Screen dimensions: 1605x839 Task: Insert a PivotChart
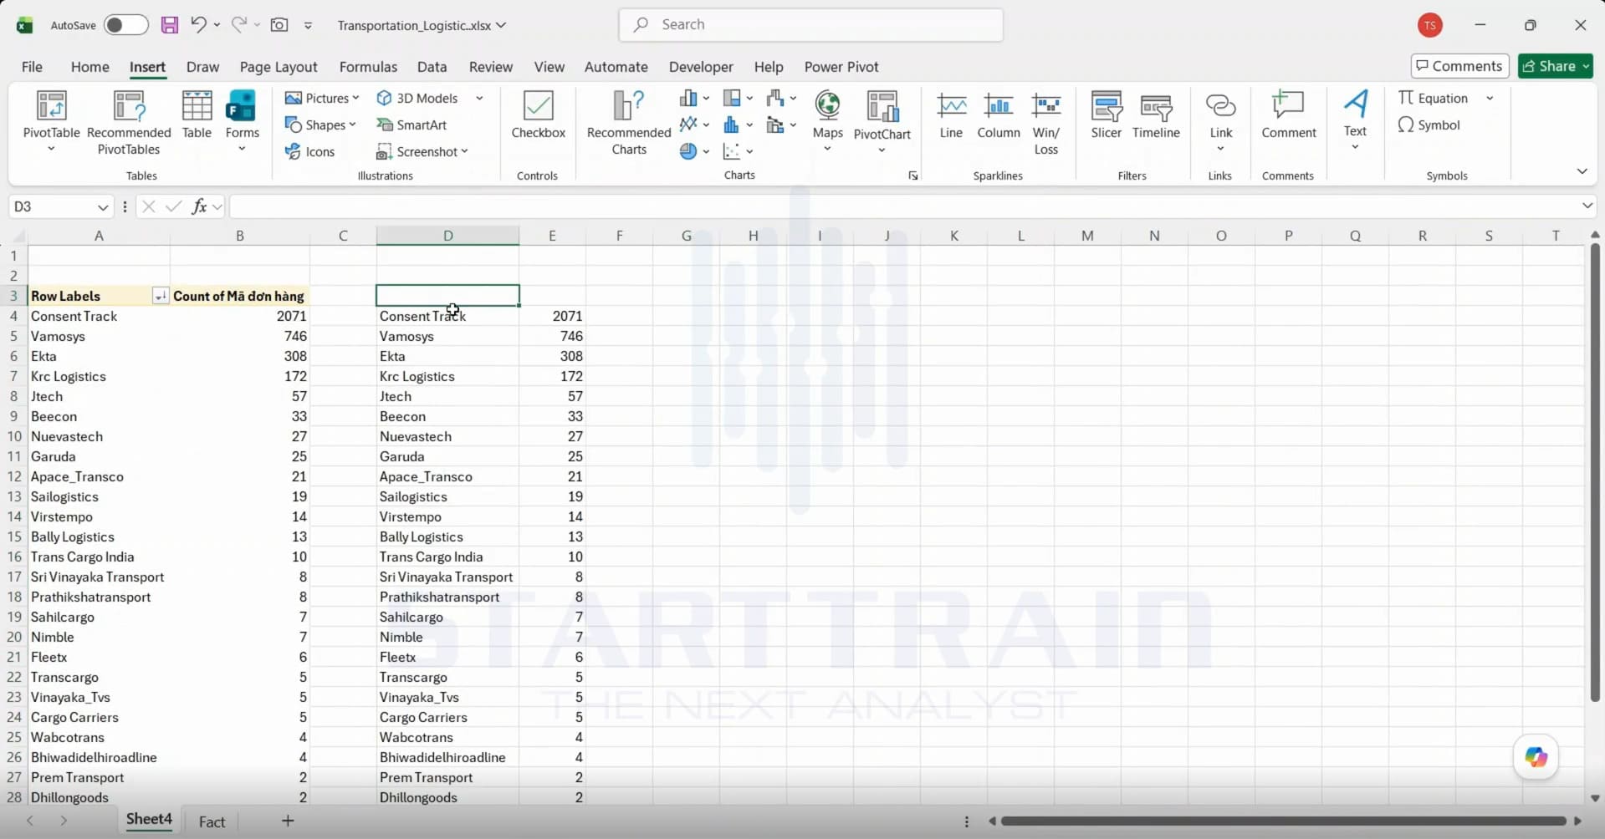coord(882,121)
